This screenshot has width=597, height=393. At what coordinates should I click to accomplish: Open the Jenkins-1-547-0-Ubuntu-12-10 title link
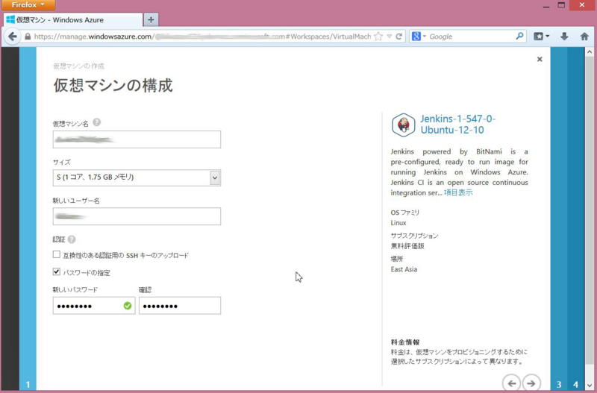tap(458, 125)
